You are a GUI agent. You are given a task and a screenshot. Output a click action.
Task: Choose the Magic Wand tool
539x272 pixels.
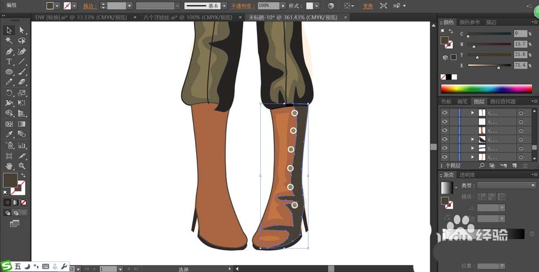pyautogui.click(x=9, y=40)
